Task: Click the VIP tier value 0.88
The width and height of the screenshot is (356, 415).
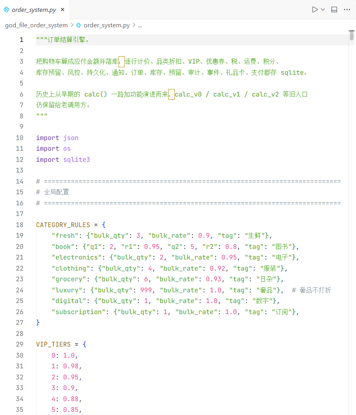Action: click(71, 399)
